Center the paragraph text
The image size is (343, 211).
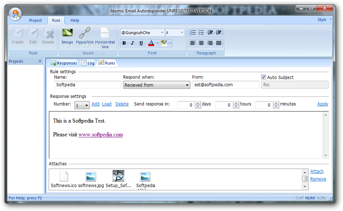pyautogui.click(x=201, y=43)
